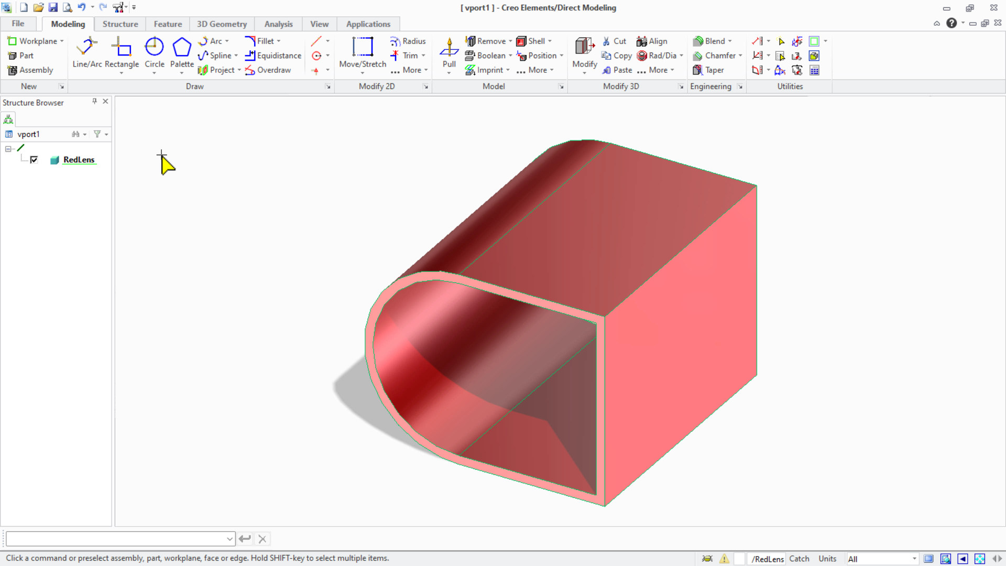The width and height of the screenshot is (1006, 566).
Task: Select the Pull model tool
Action: coord(449,52)
